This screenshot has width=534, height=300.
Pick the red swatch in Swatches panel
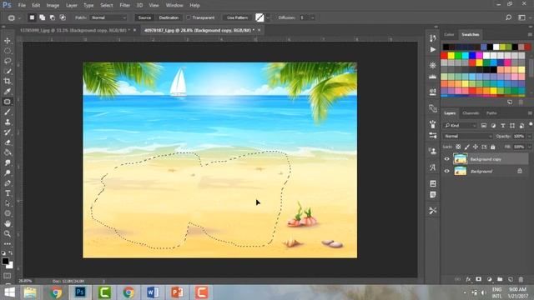pos(444,55)
